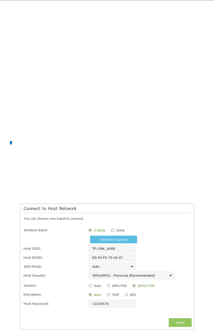Select TKIP encryption
Viewport: 214px width, 330px height.
[x=108, y=295]
